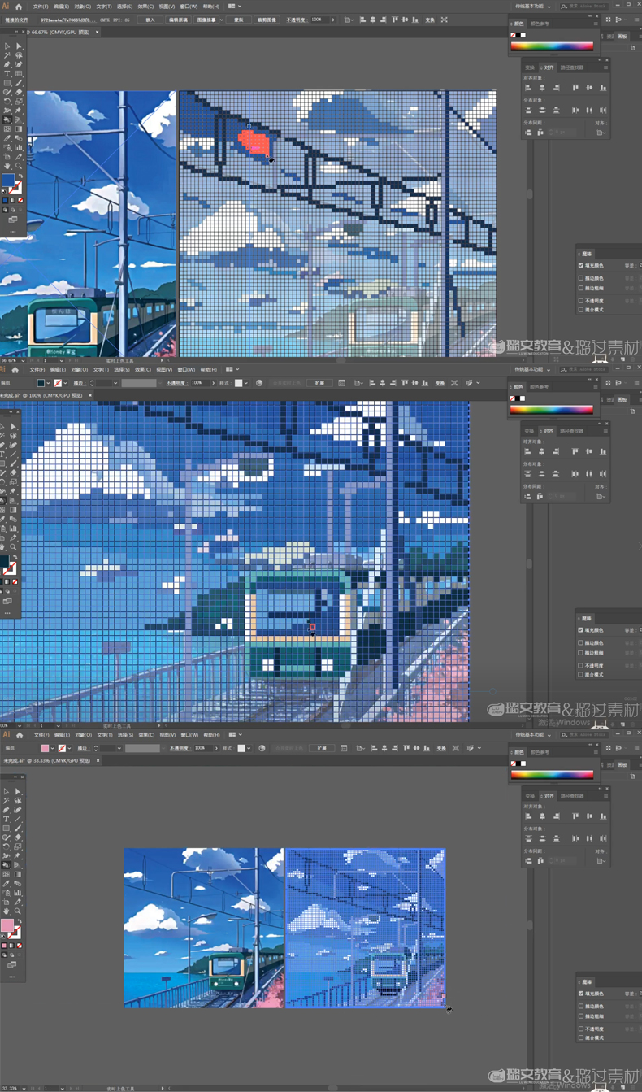Screen dimensions: 642x1092
Task: Select the Rotate tool in the 66.67% window
Action: 7,101
